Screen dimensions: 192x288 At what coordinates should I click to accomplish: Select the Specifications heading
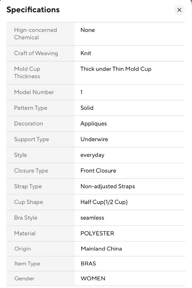coord(33,10)
